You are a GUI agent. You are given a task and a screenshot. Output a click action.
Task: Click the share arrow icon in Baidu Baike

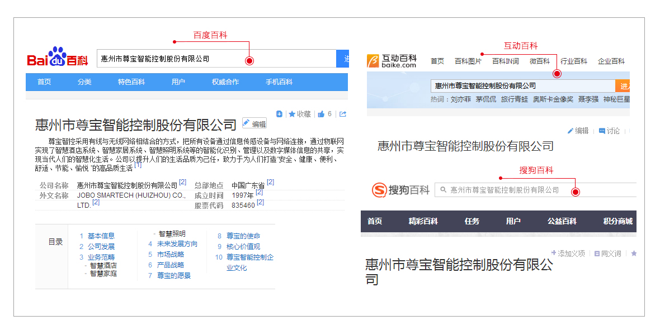pyautogui.click(x=343, y=114)
